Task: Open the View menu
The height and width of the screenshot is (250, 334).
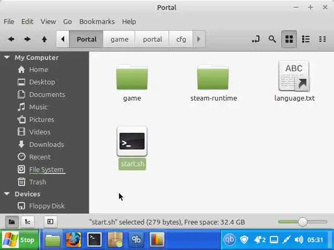Action: click(49, 22)
